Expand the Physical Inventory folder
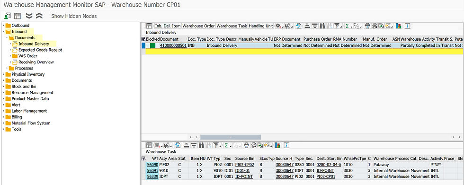The width and height of the screenshot is (464, 185). pos(4,74)
